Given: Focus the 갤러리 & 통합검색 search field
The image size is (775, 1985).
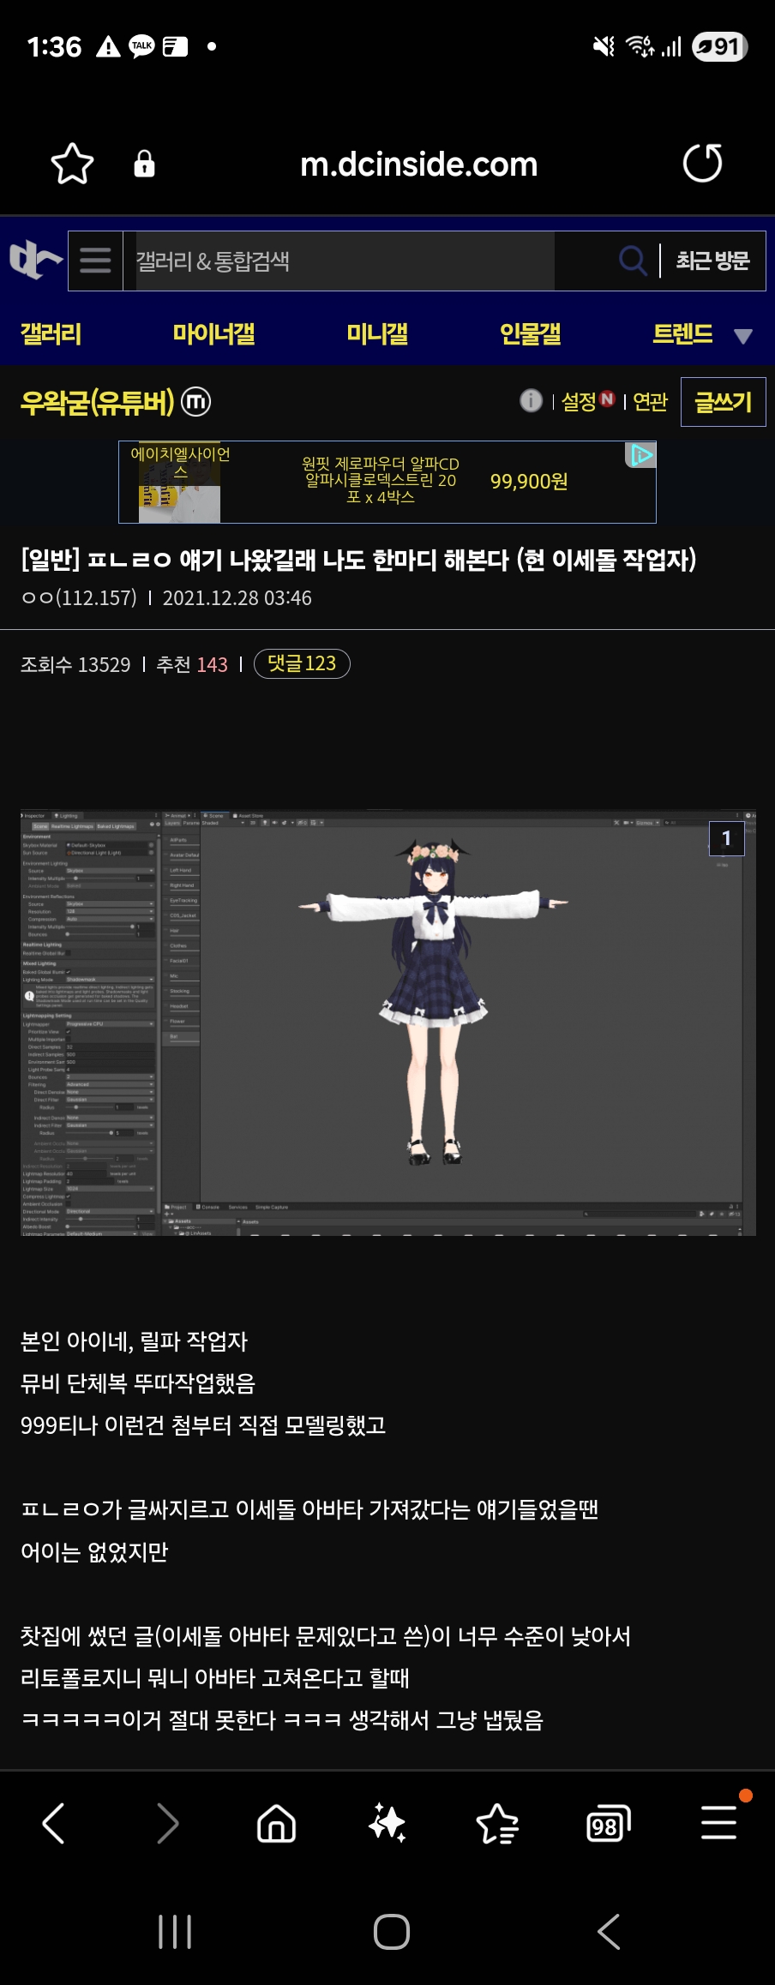Looking at the screenshot, I should tap(345, 261).
